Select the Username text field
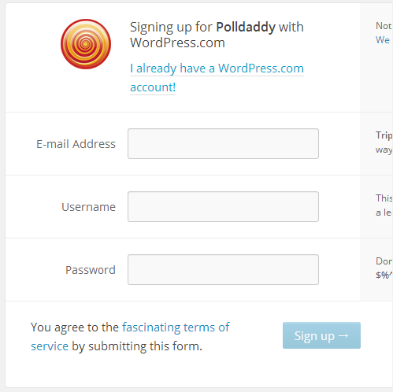 [223, 206]
